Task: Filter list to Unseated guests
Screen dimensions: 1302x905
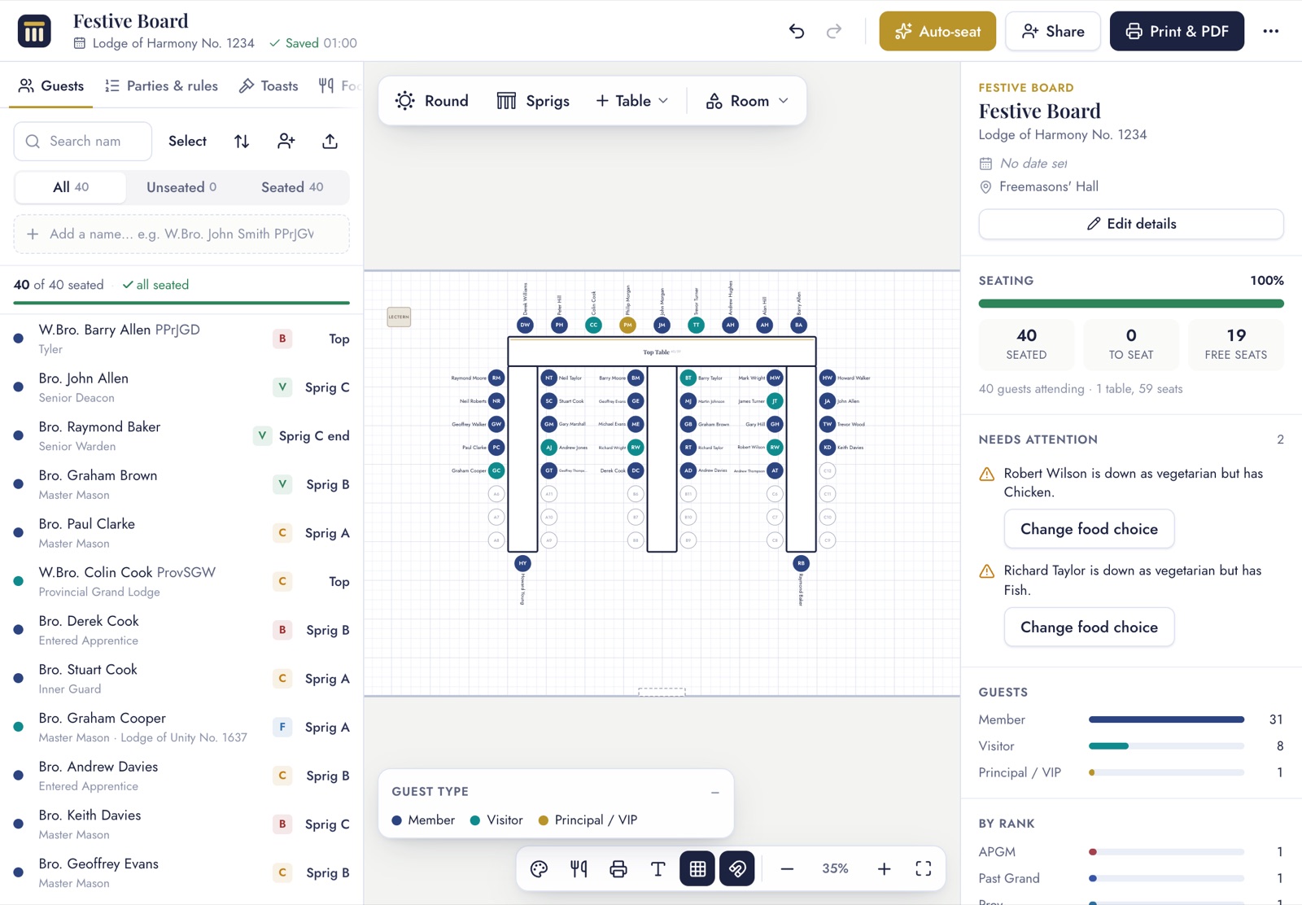Action: pyautogui.click(x=181, y=187)
